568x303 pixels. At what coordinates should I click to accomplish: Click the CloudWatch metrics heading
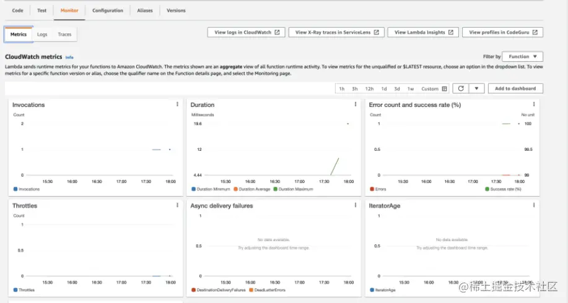tap(33, 57)
